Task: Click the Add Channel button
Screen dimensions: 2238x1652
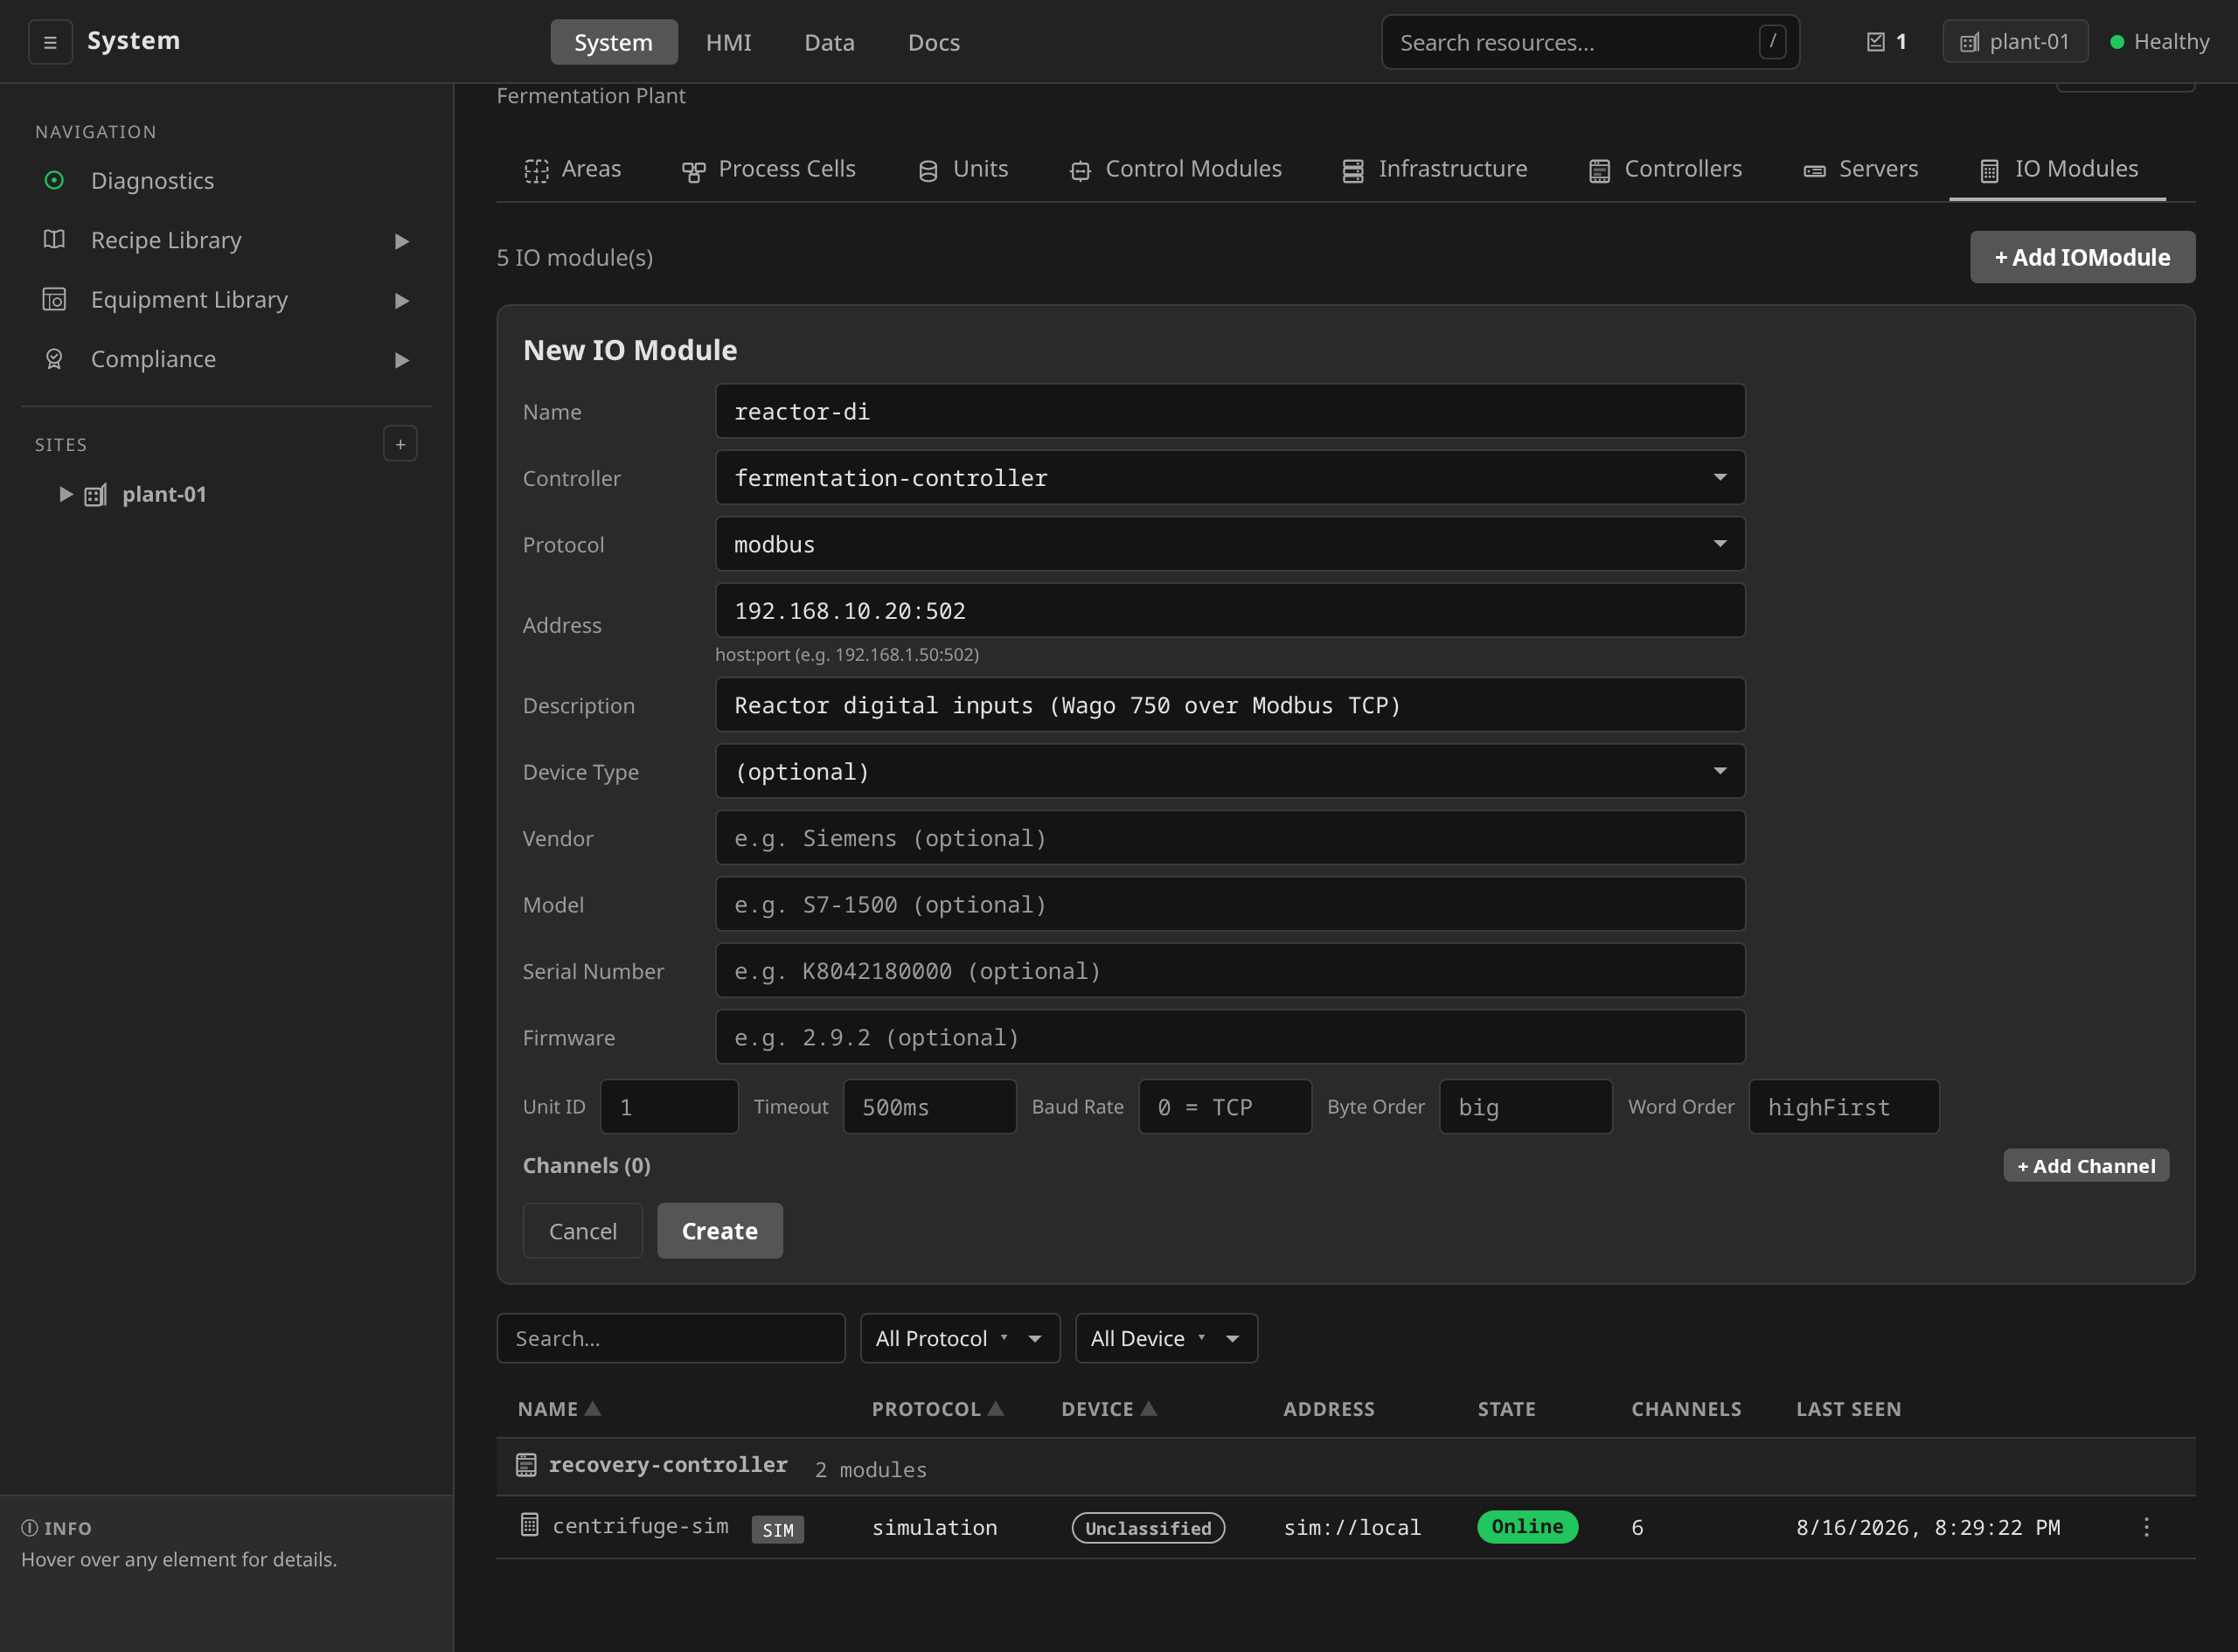Action: (x=2086, y=1166)
